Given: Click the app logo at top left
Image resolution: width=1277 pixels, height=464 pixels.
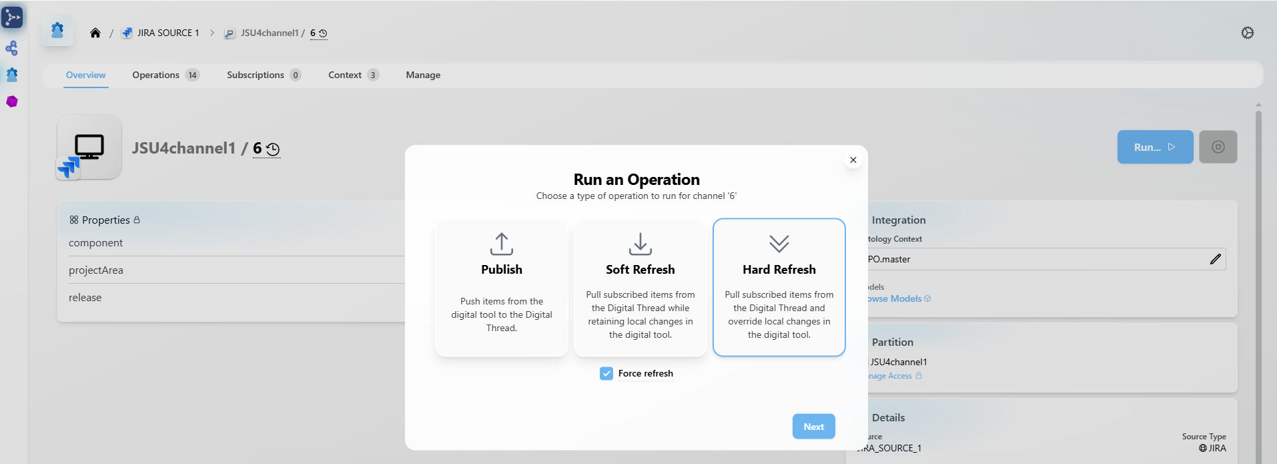Looking at the screenshot, I should pyautogui.click(x=12, y=17).
